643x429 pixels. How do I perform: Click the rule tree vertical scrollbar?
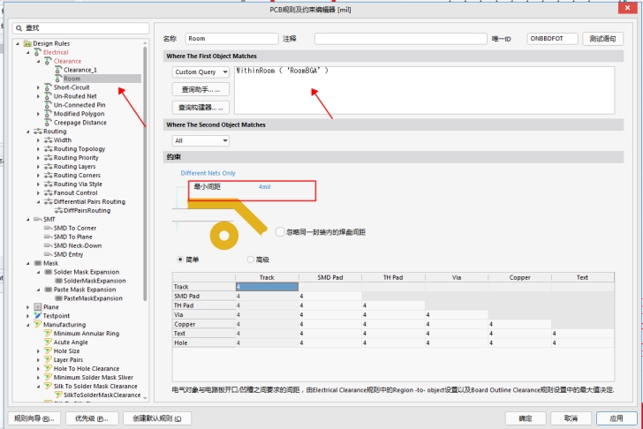pos(145,174)
